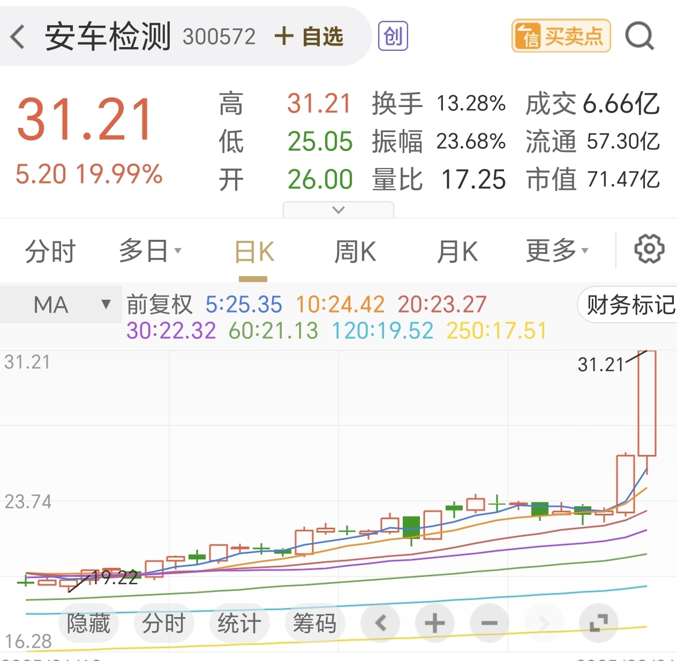Tap the stock name 安车检测
The height and width of the screenshot is (661, 677).
click(108, 36)
